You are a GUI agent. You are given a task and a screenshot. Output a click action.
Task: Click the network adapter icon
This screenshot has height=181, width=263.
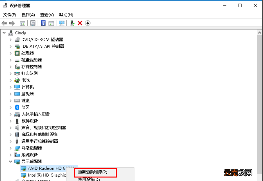[x=17, y=148]
